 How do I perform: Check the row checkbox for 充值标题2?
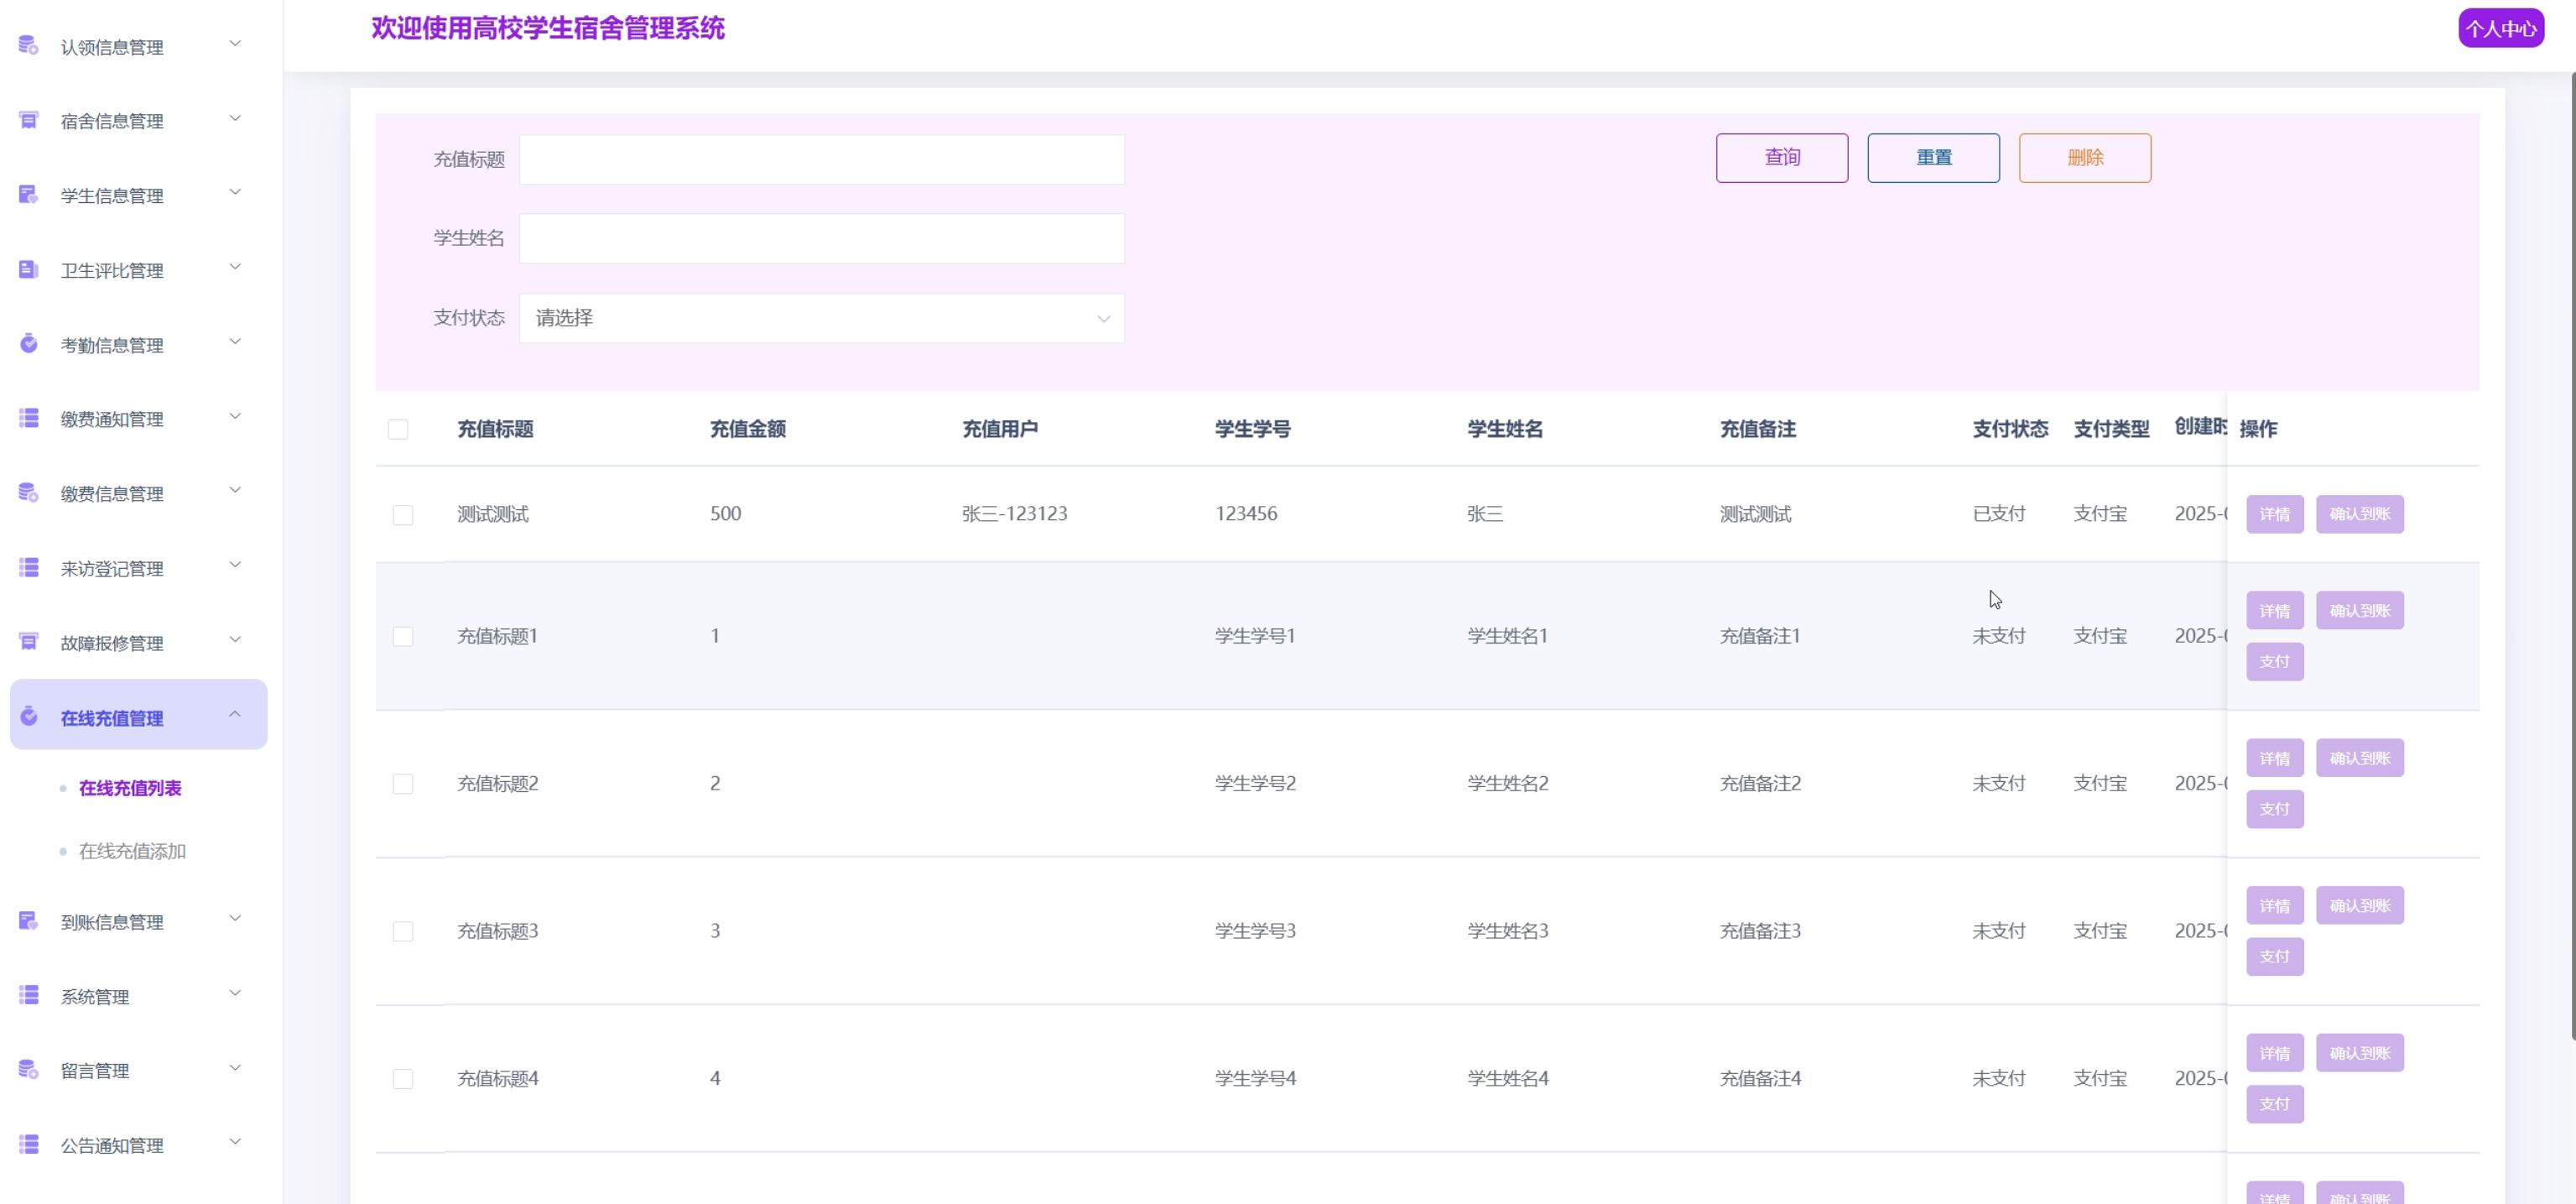(x=403, y=784)
